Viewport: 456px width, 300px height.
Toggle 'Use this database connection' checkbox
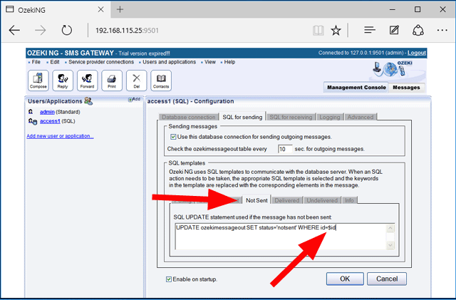pyautogui.click(x=173, y=137)
